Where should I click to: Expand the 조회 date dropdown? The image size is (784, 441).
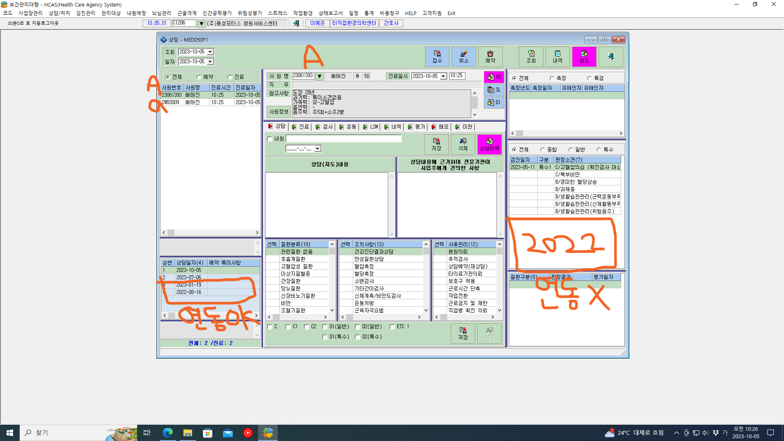click(x=210, y=52)
